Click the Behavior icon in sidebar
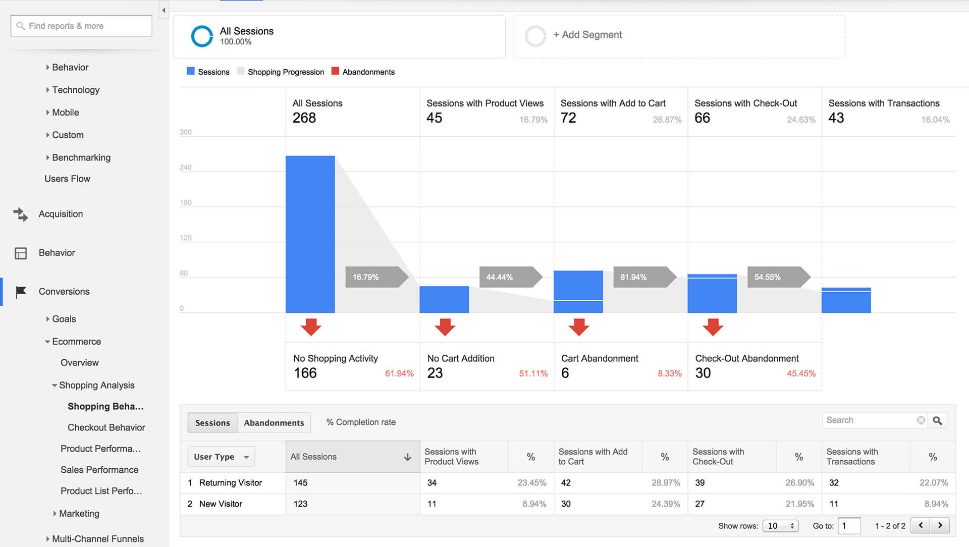 [x=21, y=252]
